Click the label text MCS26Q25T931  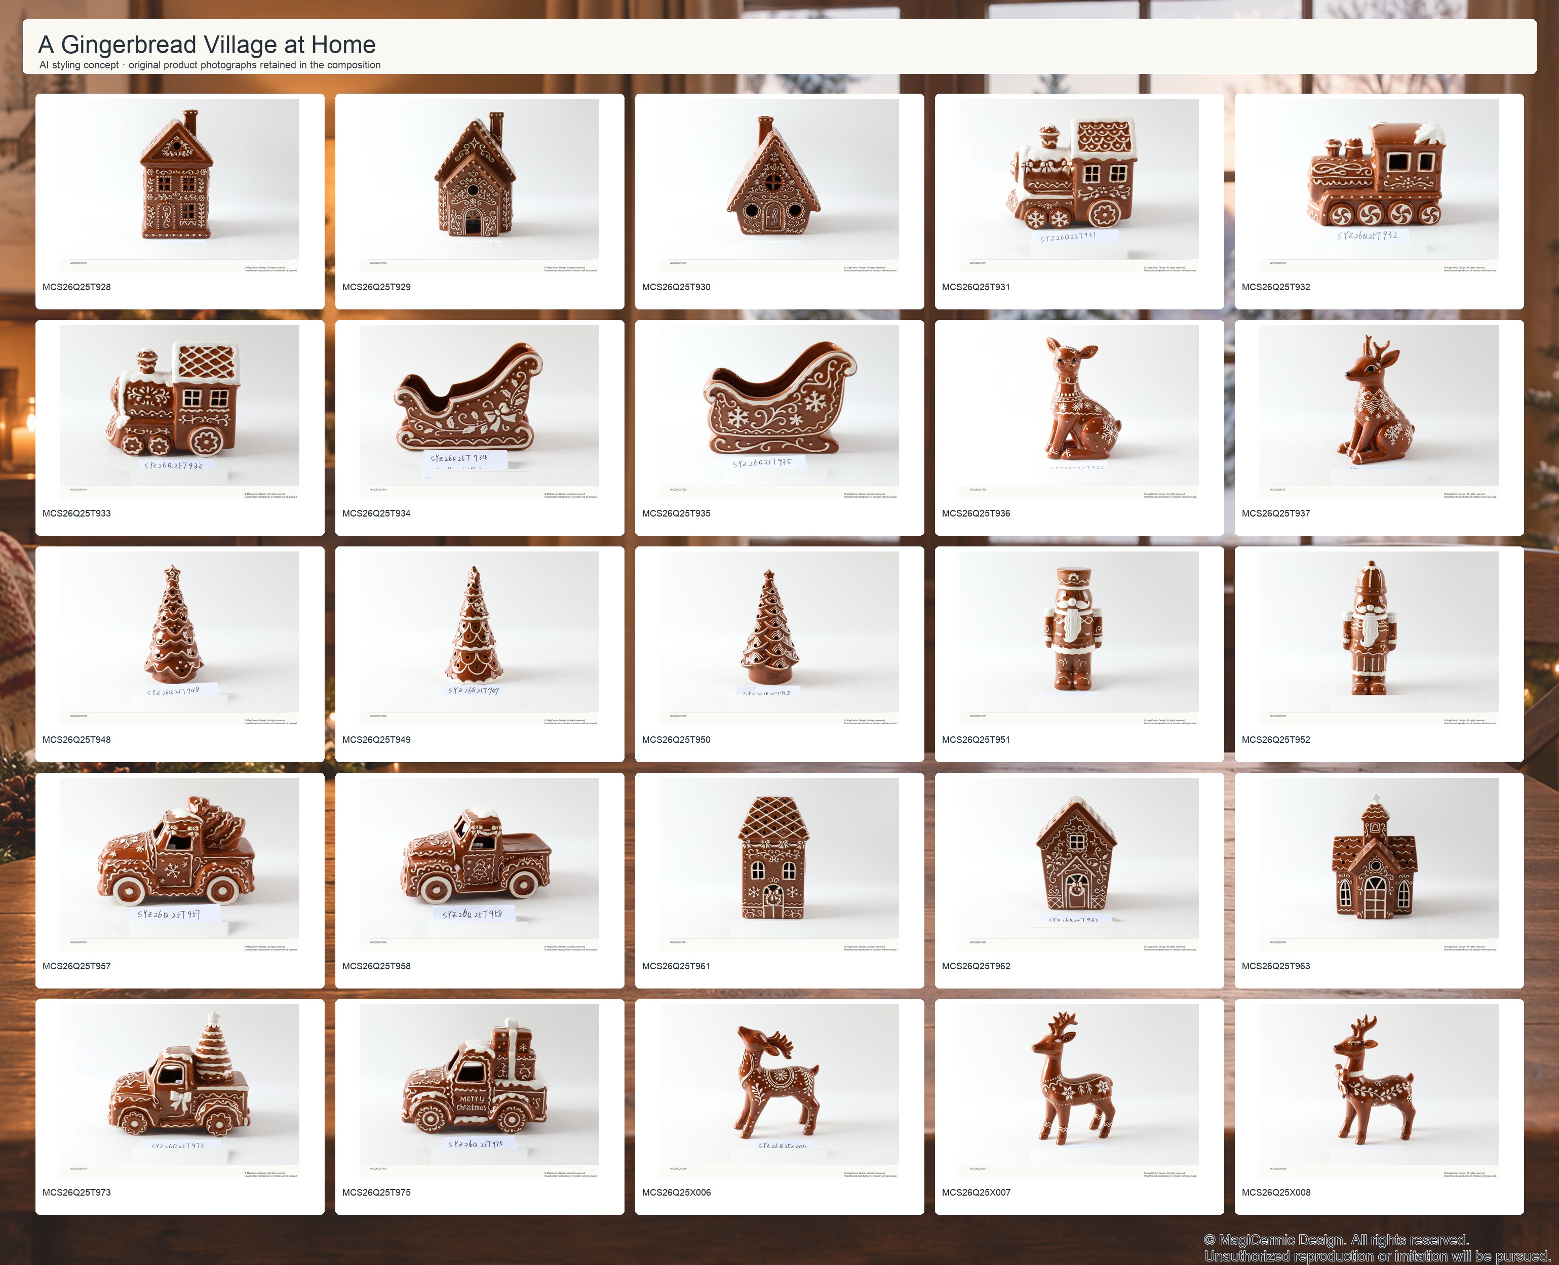976,287
